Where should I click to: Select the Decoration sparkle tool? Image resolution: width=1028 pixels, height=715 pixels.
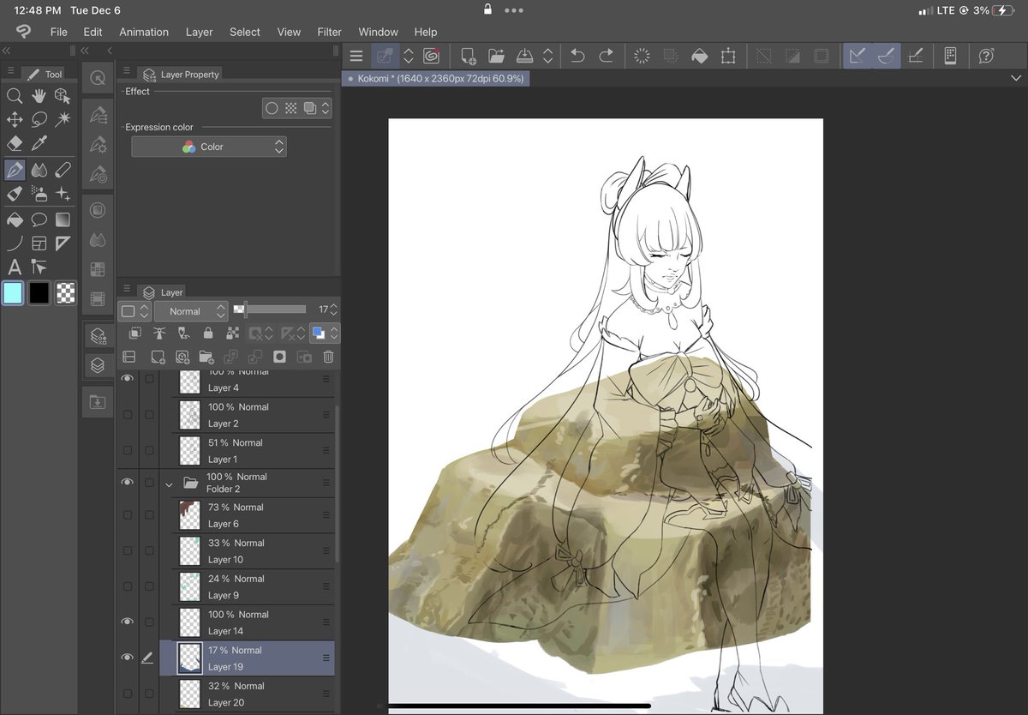pos(63,194)
